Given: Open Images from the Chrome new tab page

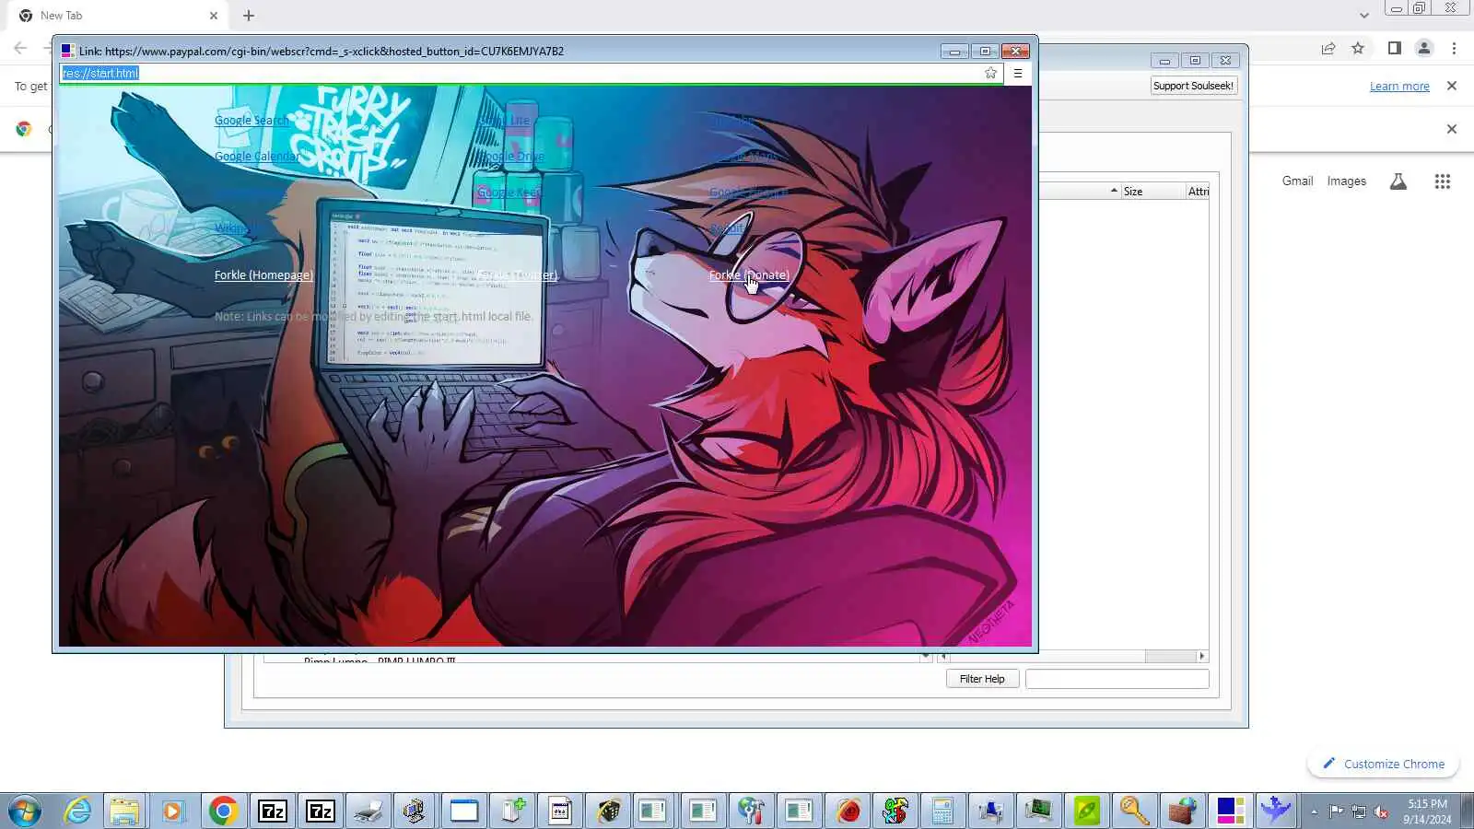Looking at the screenshot, I should [1346, 181].
